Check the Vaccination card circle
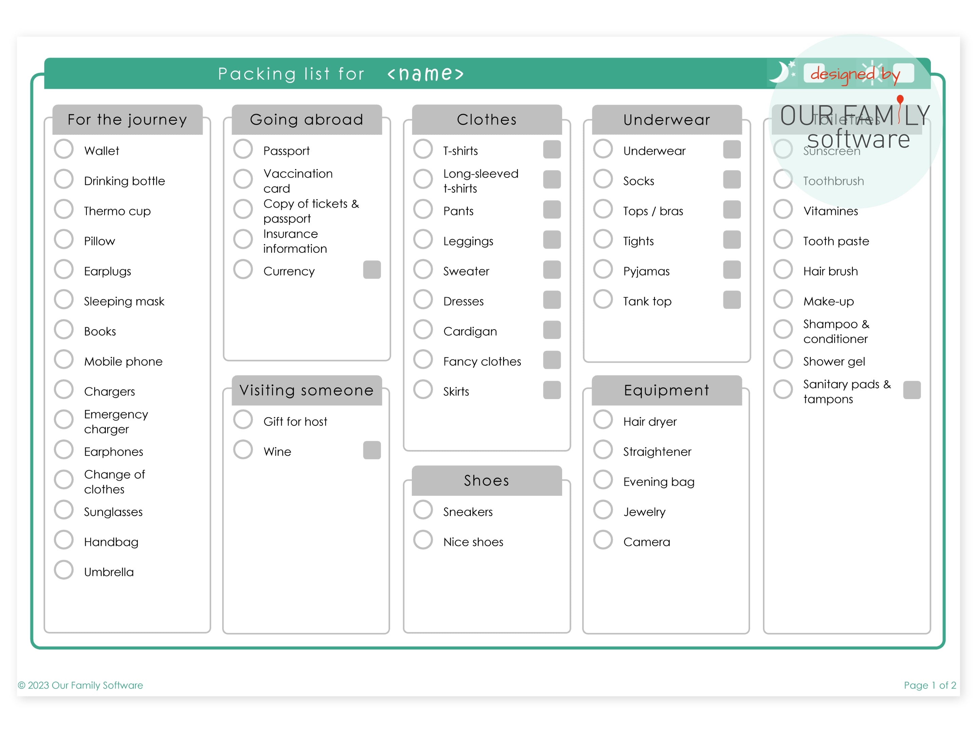The image size is (977, 733). (x=243, y=180)
